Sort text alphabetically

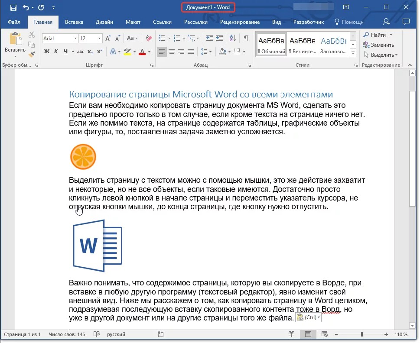(233, 38)
